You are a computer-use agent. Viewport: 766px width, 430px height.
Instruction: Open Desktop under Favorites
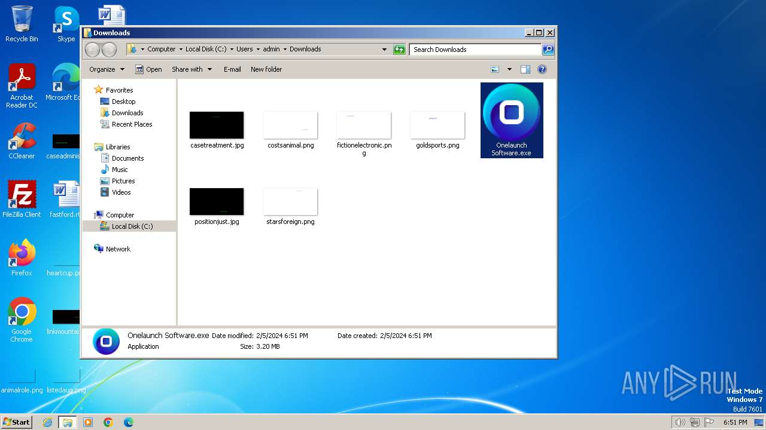point(123,102)
